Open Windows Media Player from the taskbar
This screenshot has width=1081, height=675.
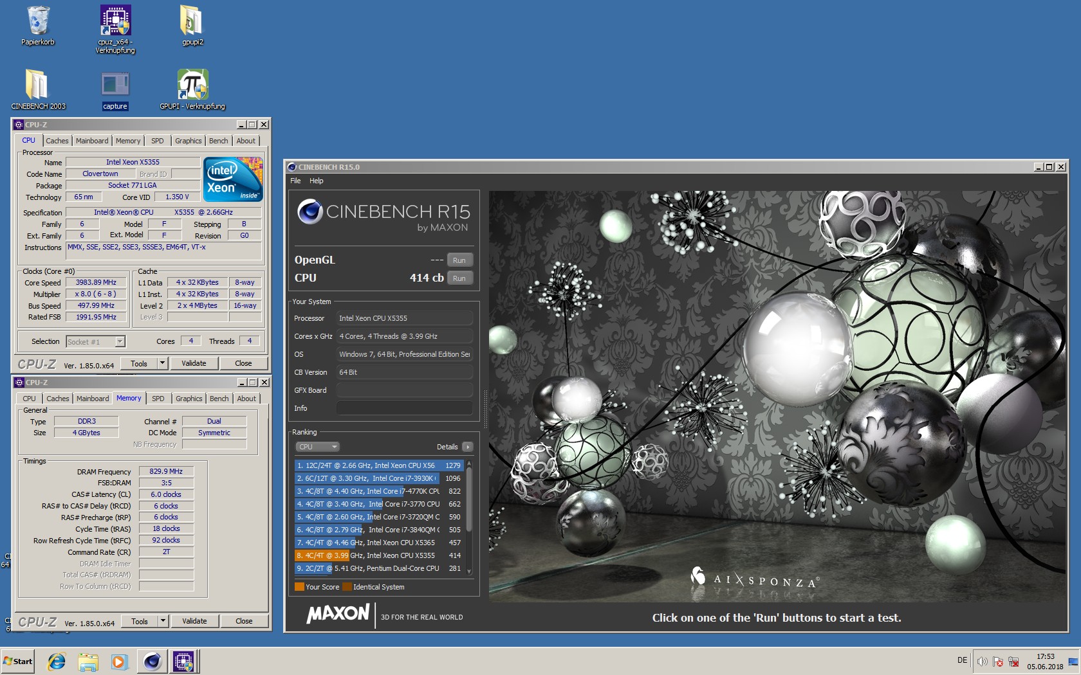point(119,661)
